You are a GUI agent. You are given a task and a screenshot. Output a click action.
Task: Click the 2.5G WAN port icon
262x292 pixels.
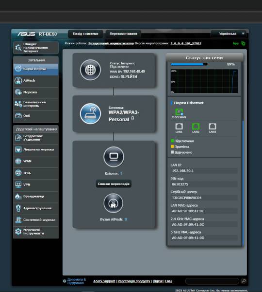[x=179, y=112]
